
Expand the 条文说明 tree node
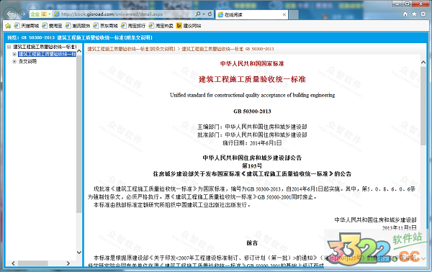[x=14, y=61]
